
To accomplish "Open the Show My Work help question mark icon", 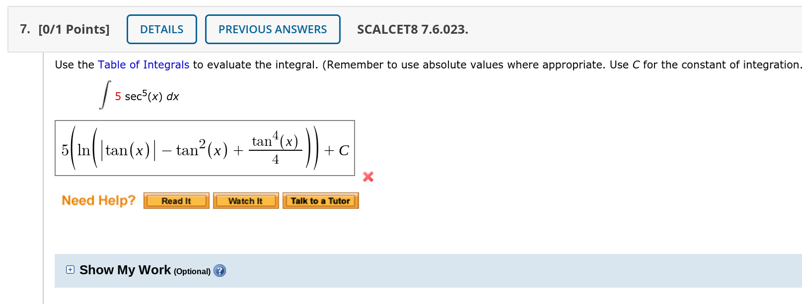I will pos(219,271).
